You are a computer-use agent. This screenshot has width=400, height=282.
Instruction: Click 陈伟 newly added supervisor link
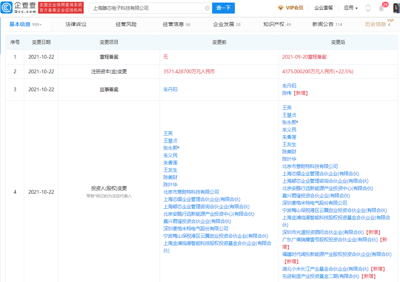point(287,93)
